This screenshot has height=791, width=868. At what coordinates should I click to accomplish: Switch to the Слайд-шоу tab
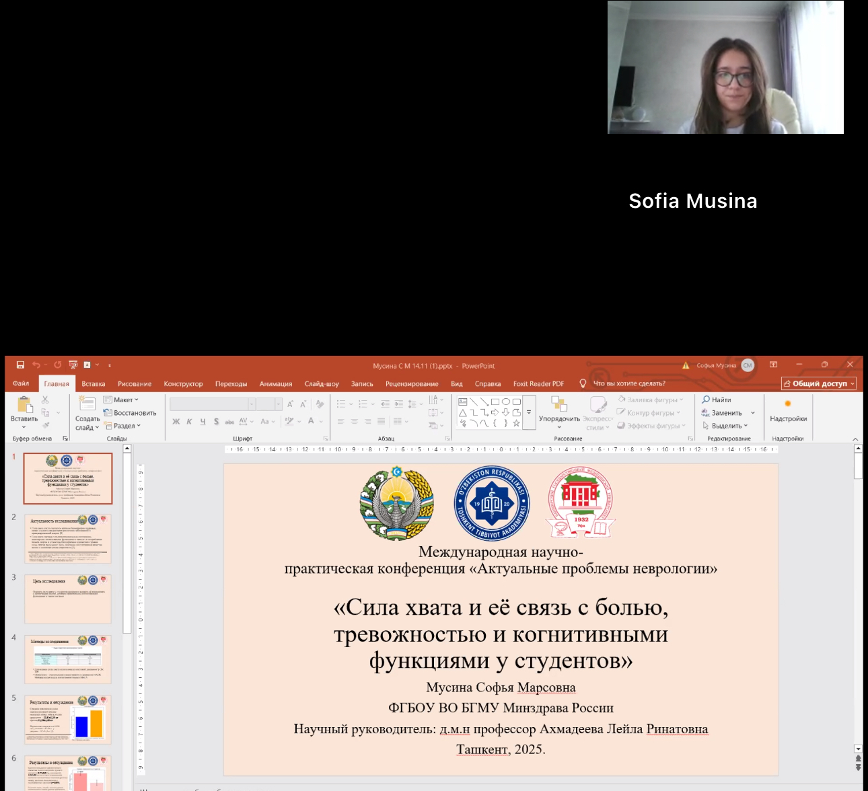click(321, 384)
